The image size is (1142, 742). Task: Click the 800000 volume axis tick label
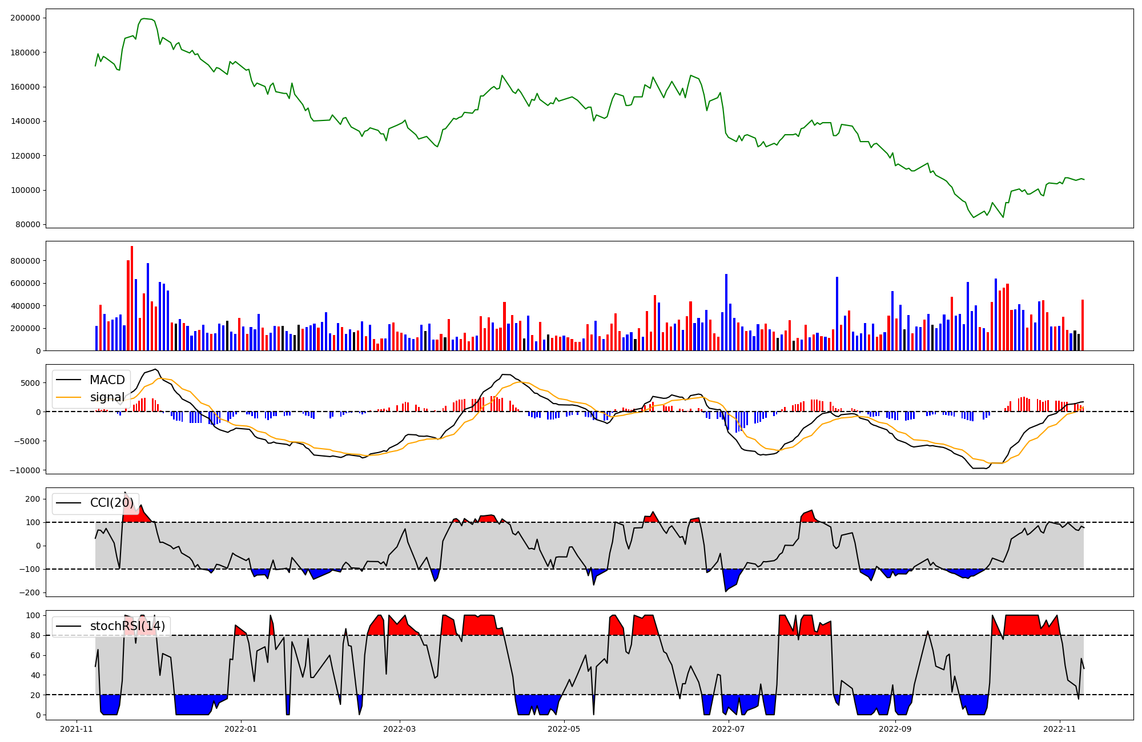[x=25, y=261]
